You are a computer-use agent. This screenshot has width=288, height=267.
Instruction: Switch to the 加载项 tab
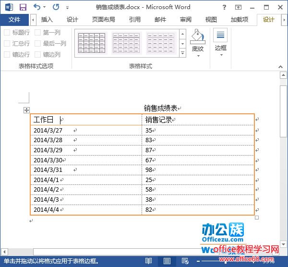[240, 20]
